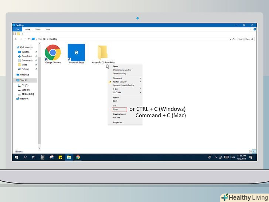Click the New folder quick access icon

pos(18,34)
